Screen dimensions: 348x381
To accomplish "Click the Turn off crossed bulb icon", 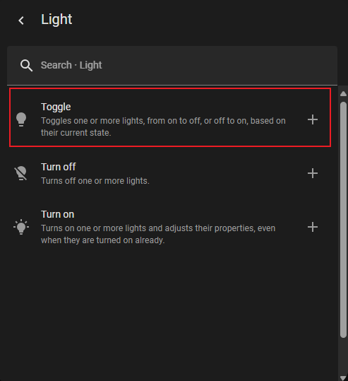I will pyautogui.click(x=21, y=173).
